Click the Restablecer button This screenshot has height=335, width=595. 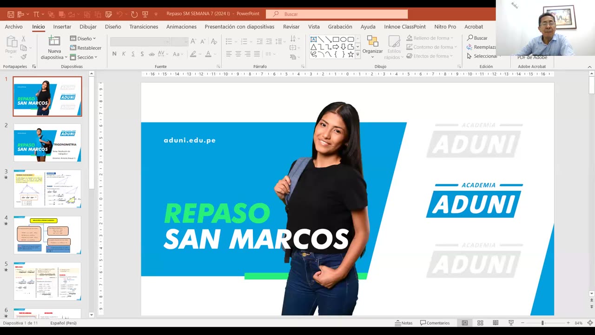coord(86,48)
